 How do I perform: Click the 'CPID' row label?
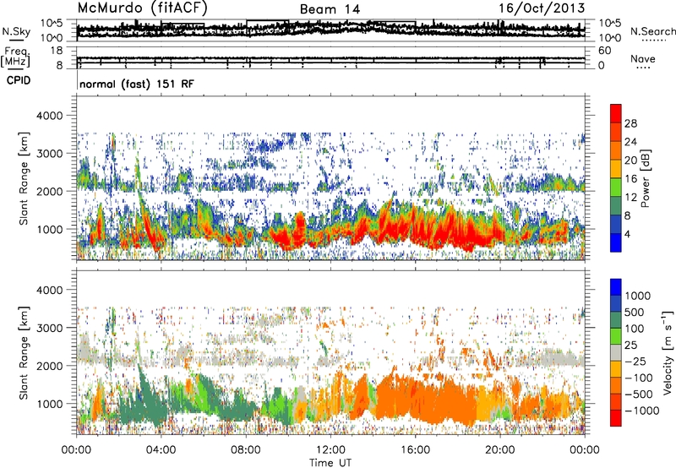point(19,80)
